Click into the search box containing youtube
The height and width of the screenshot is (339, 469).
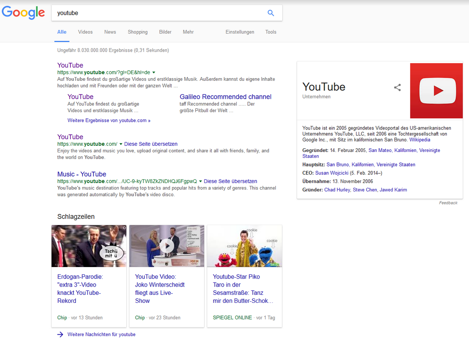coord(159,13)
